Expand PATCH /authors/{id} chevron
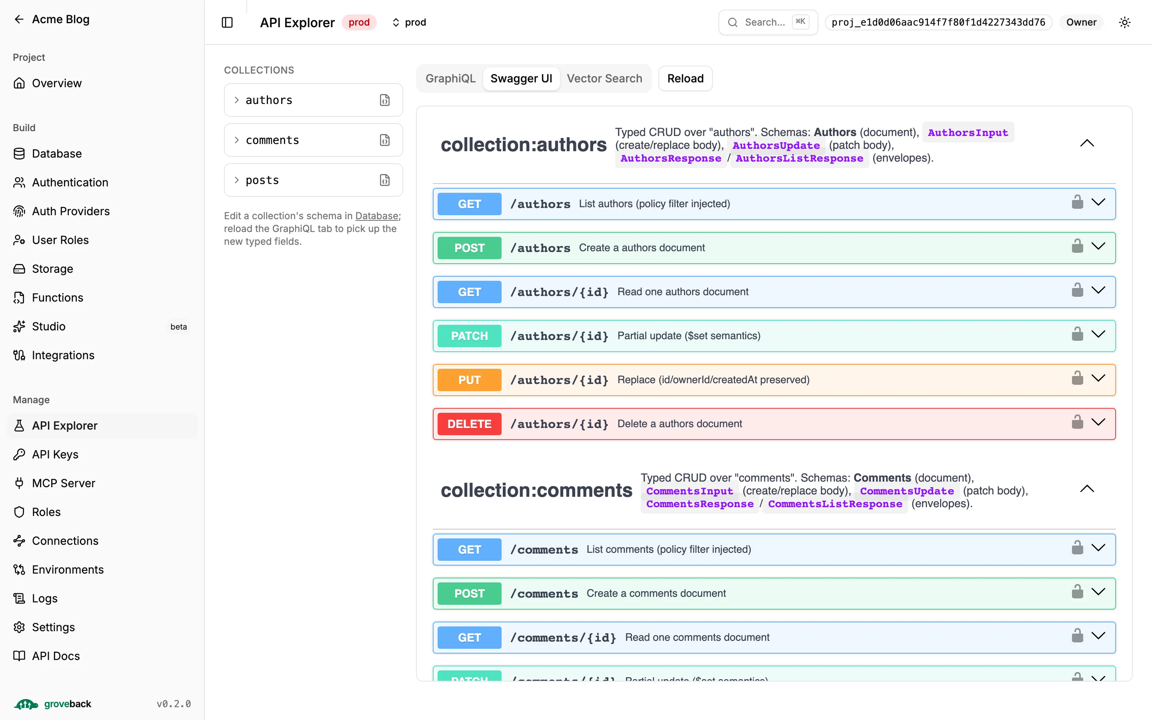Image resolution: width=1152 pixels, height=720 pixels. coord(1098,334)
